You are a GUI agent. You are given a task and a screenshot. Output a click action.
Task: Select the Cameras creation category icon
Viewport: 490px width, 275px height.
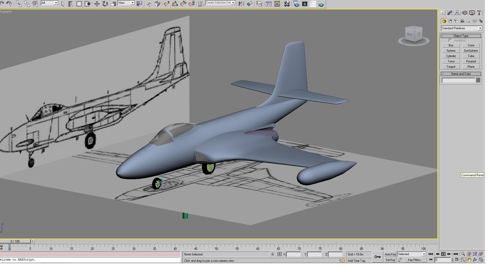pyautogui.click(x=462, y=21)
